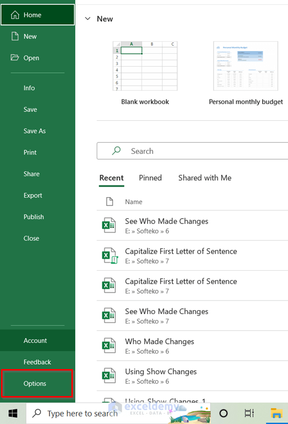The height and width of the screenshot is (424, 288).
Task: Switch to the Pinned tab
Action: pos(150,178)
